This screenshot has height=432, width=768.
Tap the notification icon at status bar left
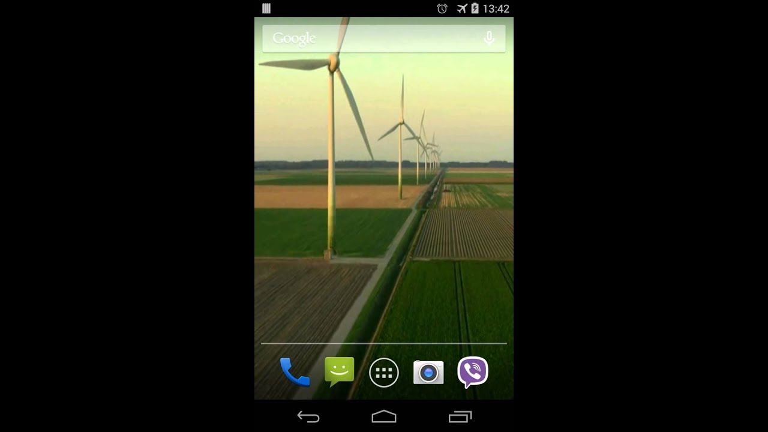click(x=266, y=8)
